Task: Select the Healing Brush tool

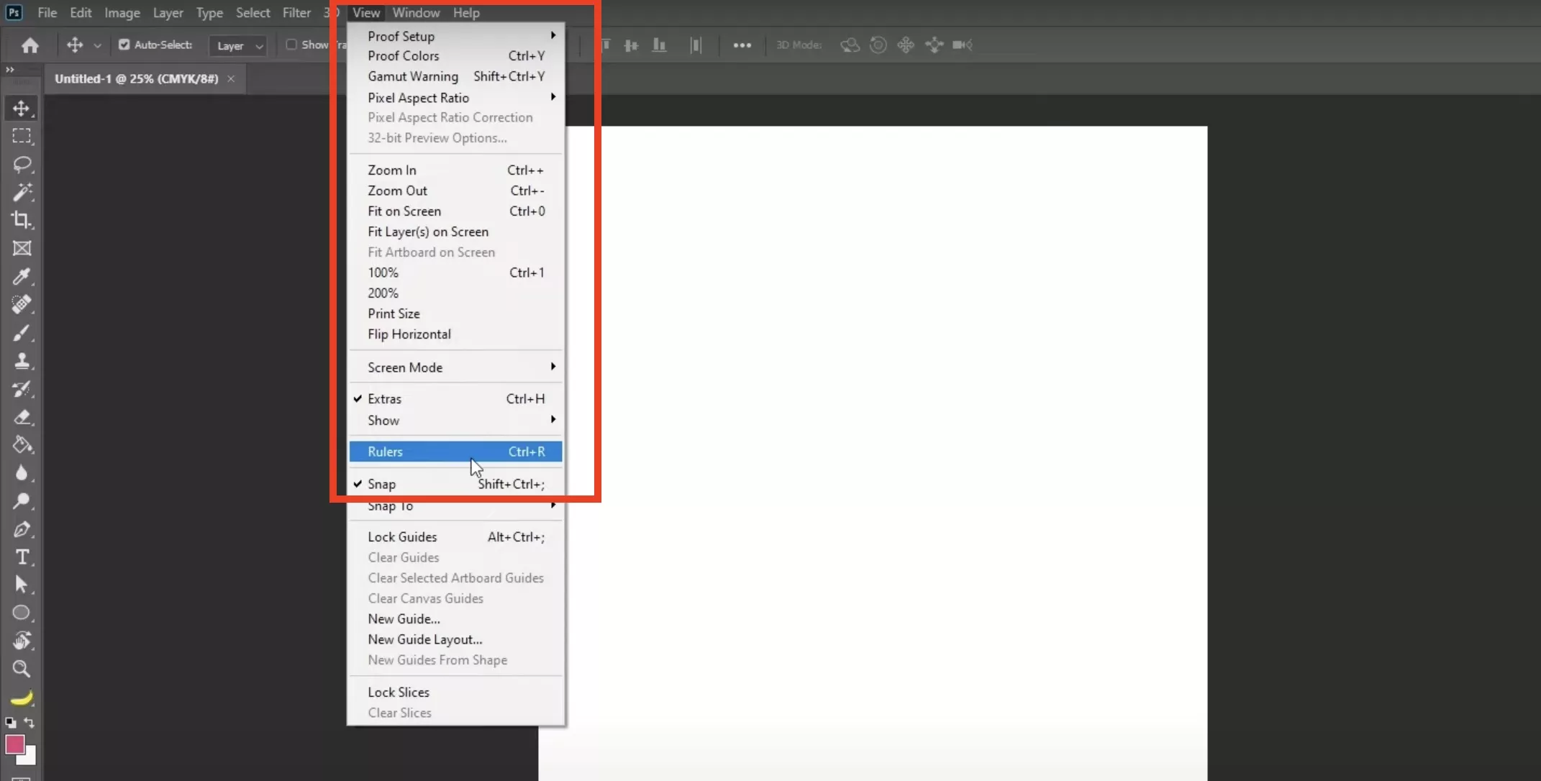Action: click(22, 304)
